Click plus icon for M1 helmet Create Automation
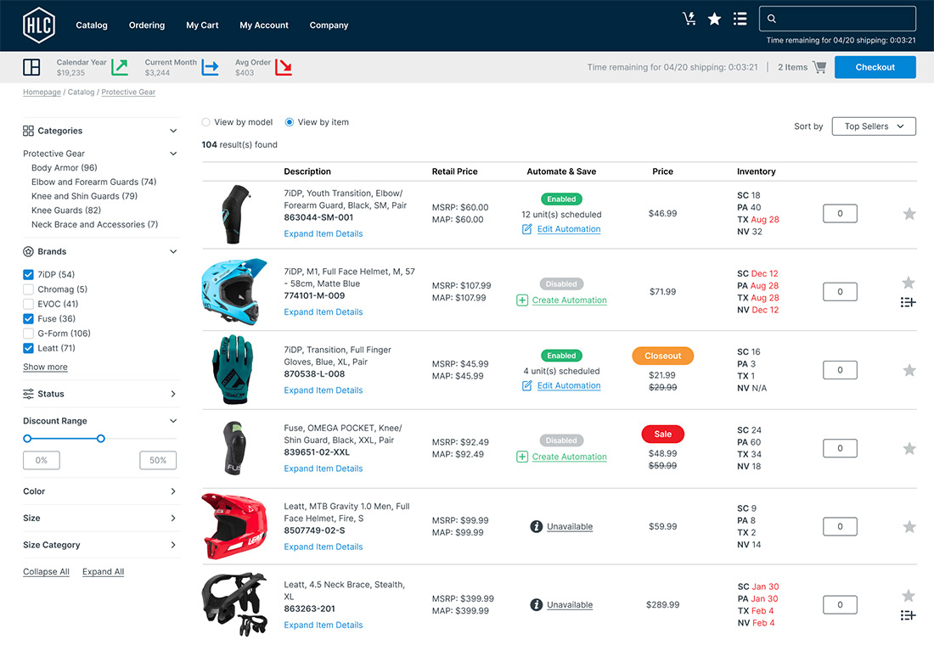The height and width of the screenshot is (645, 934). tap(522, 300)
